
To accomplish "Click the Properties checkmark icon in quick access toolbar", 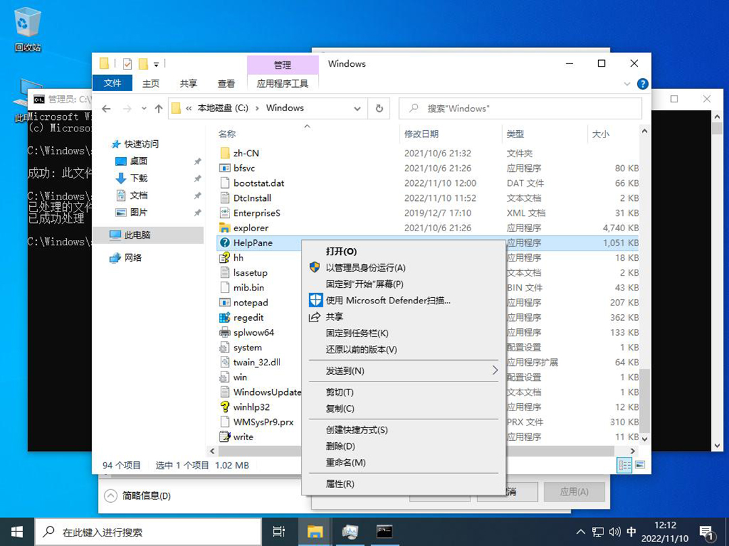I will tap(127, 63).
